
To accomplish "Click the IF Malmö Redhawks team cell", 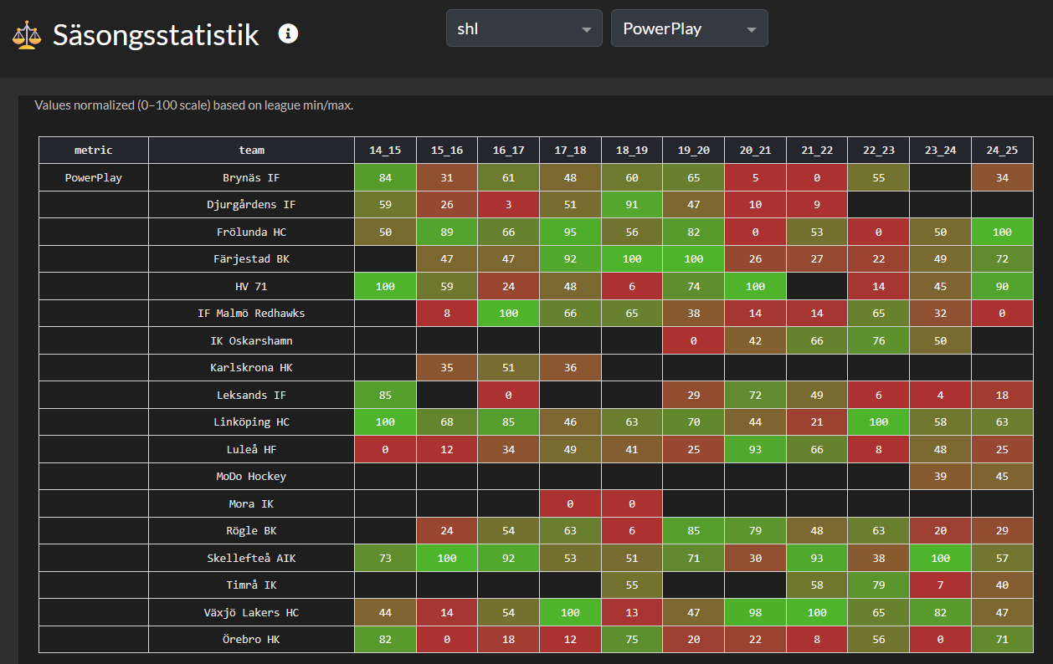I will coord(251,314).
